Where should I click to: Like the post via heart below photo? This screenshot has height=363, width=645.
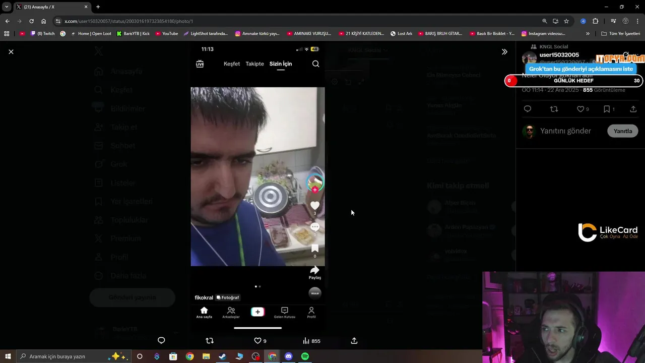[x=260, y=341]
